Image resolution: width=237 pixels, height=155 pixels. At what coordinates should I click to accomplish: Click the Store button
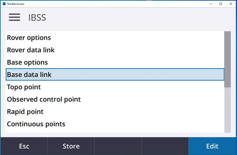71,146
